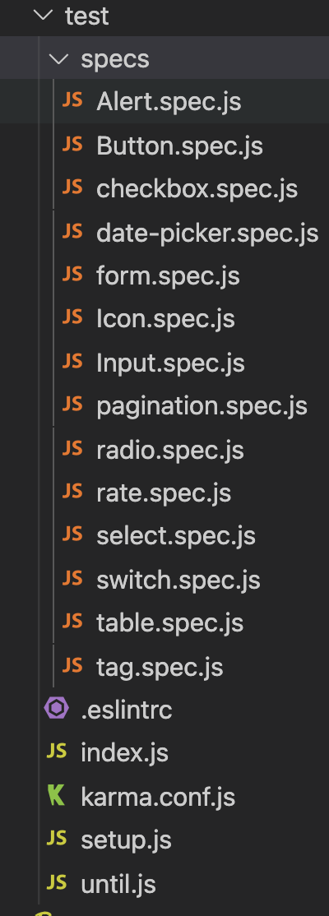
Task: Select the specs folder label
Action: (115, 59)
